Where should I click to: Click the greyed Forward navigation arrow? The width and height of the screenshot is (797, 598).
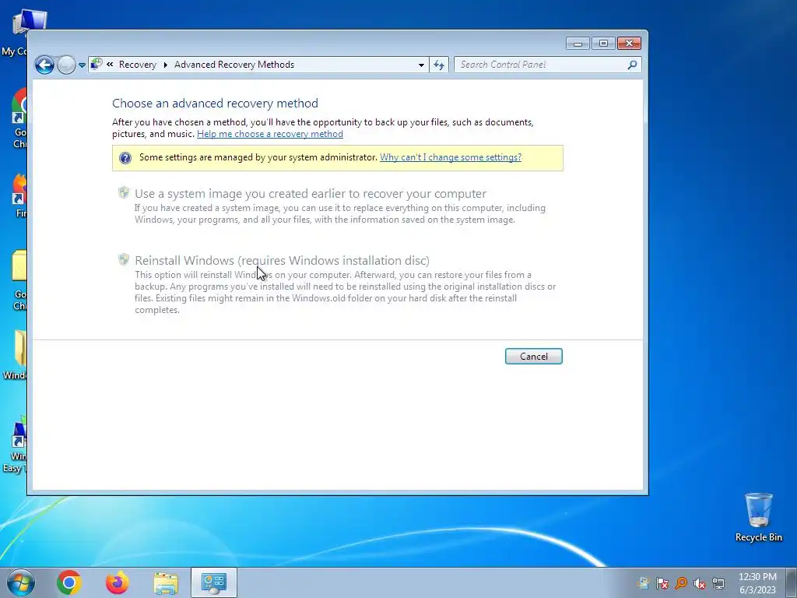click(x=66, y=65)
